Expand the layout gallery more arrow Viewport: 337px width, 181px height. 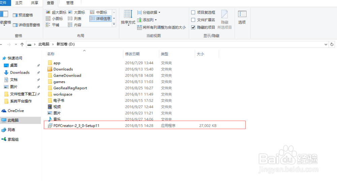(114, 24)
